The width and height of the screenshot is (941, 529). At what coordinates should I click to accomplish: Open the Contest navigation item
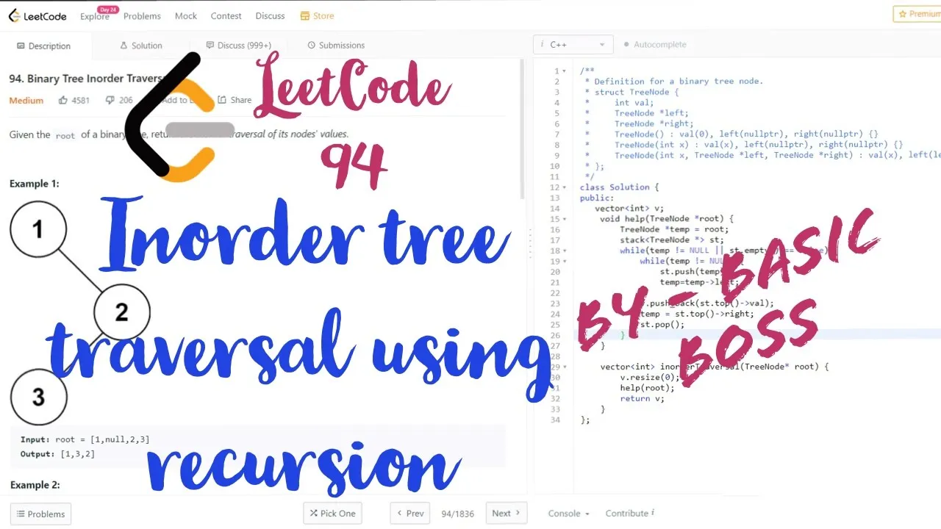click(226, 16)
